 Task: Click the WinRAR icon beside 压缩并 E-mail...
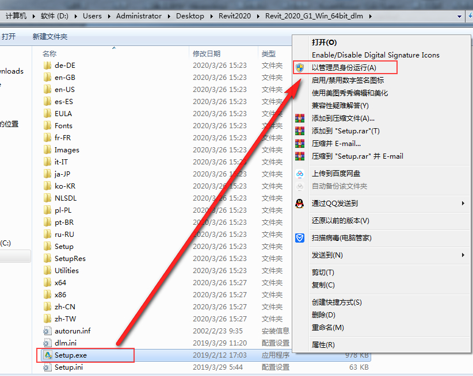[x=300, y=144]
